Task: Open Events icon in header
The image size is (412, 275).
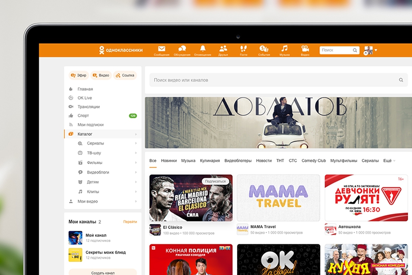Action: point(264,49)
